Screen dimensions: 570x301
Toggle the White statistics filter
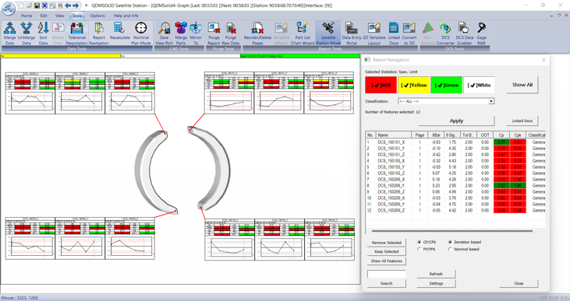coord(479,86)
